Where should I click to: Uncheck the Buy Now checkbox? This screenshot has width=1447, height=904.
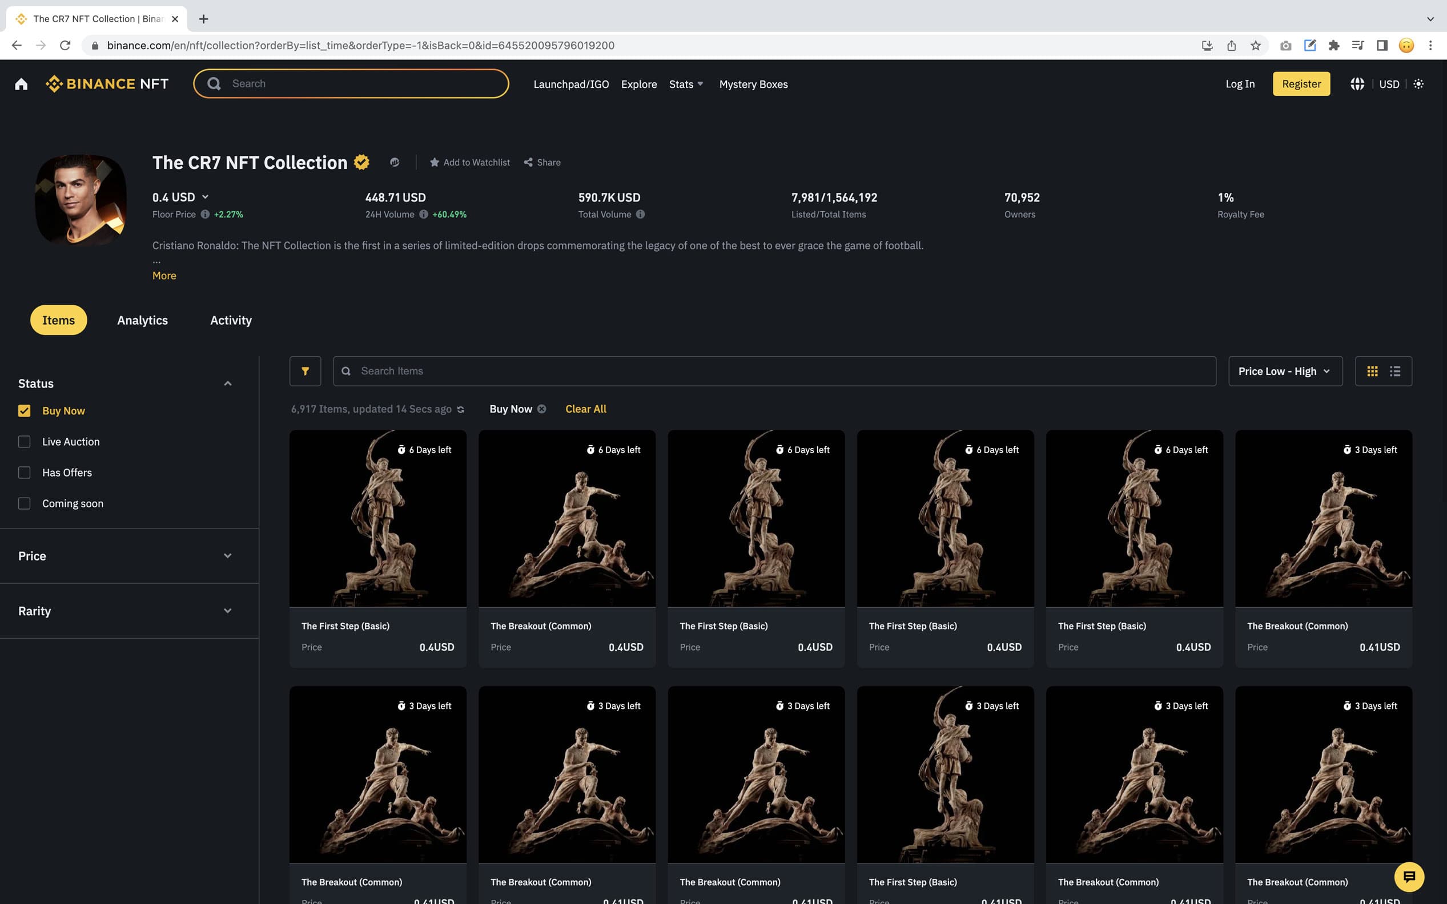coord(24,411)
